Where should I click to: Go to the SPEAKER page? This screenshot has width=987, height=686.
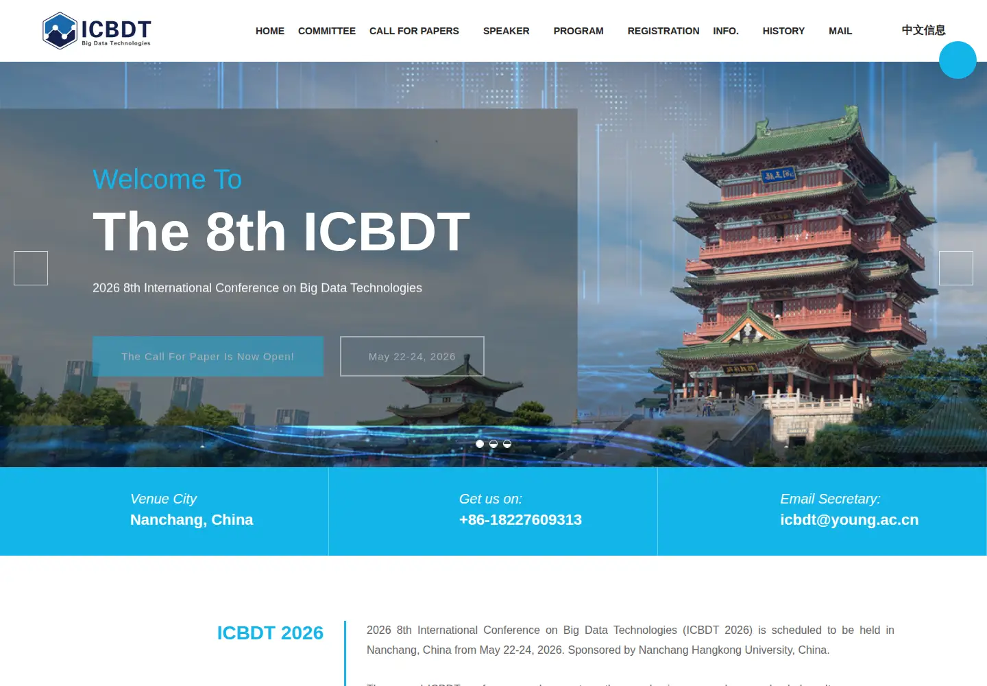click(x=507, y=31)
